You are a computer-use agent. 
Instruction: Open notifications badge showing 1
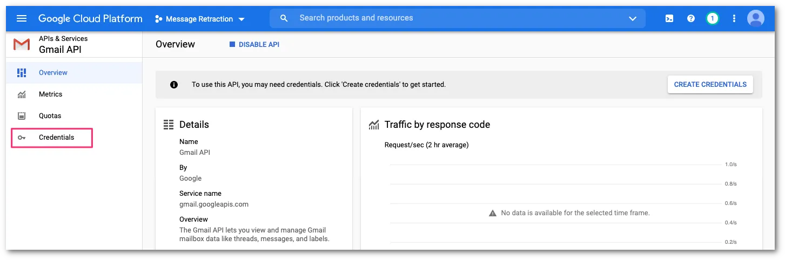click(712, 18)
